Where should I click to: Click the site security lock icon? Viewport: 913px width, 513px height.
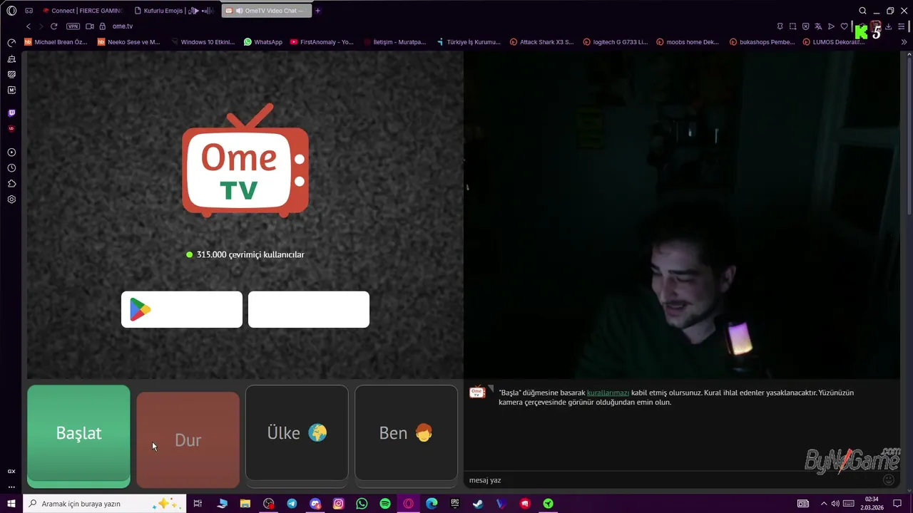pyautogui.click(x=103, y=26)
